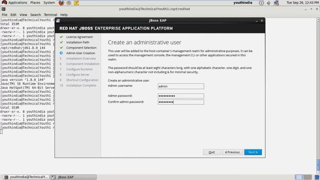Open the notes launcher icon in top panel
Screen dimensions: 320x180
click(76, 3)
